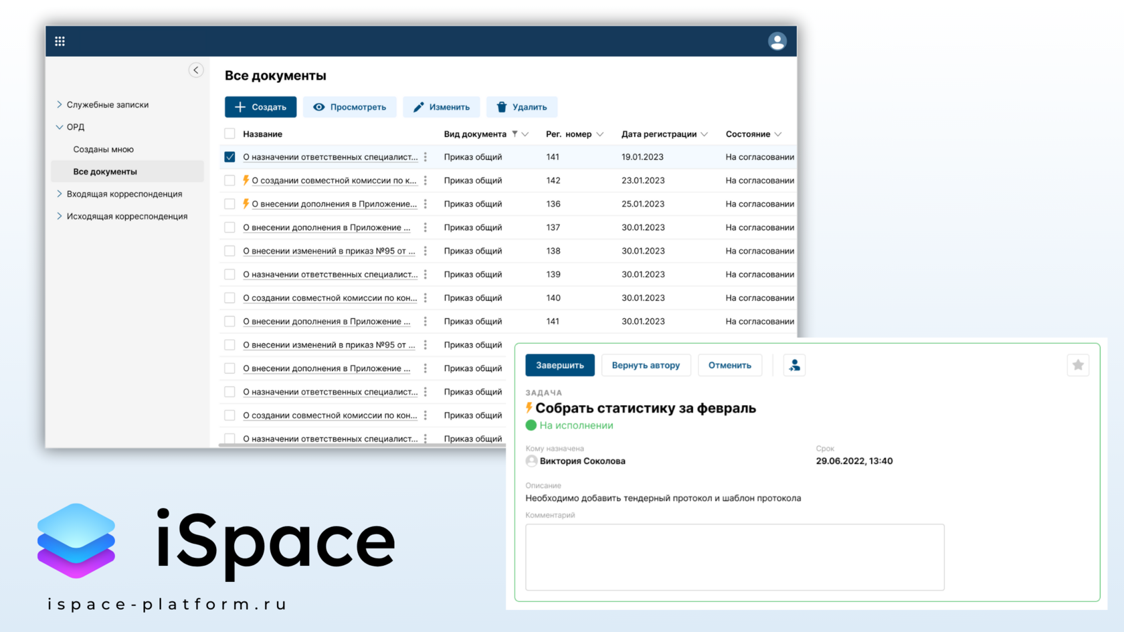Collapse the ОРД tree section

point(60,127)
